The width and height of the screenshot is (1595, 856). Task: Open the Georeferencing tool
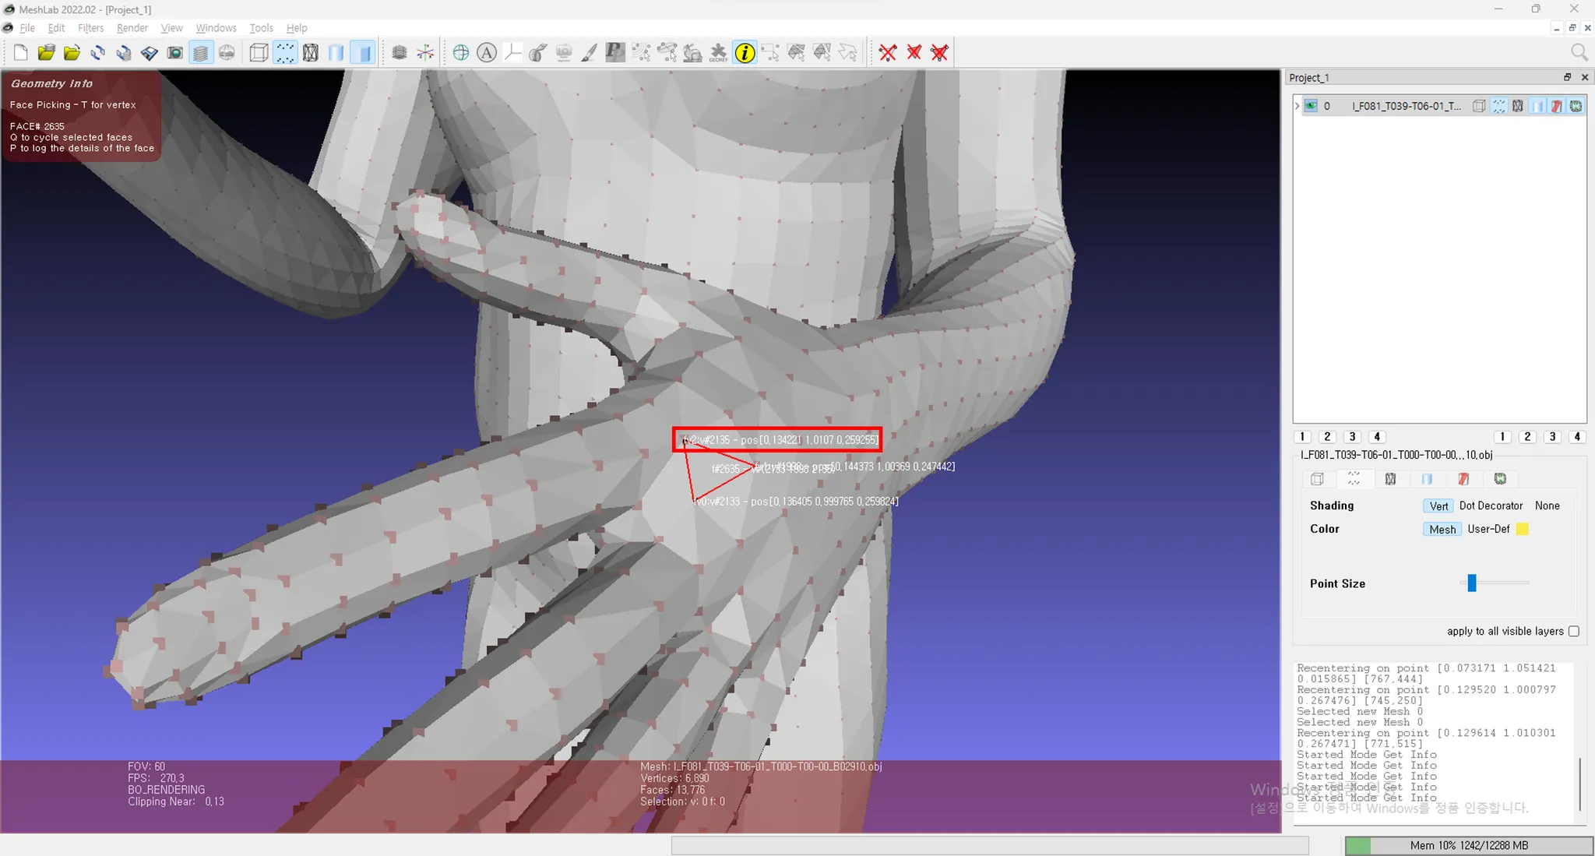[718, 53]
